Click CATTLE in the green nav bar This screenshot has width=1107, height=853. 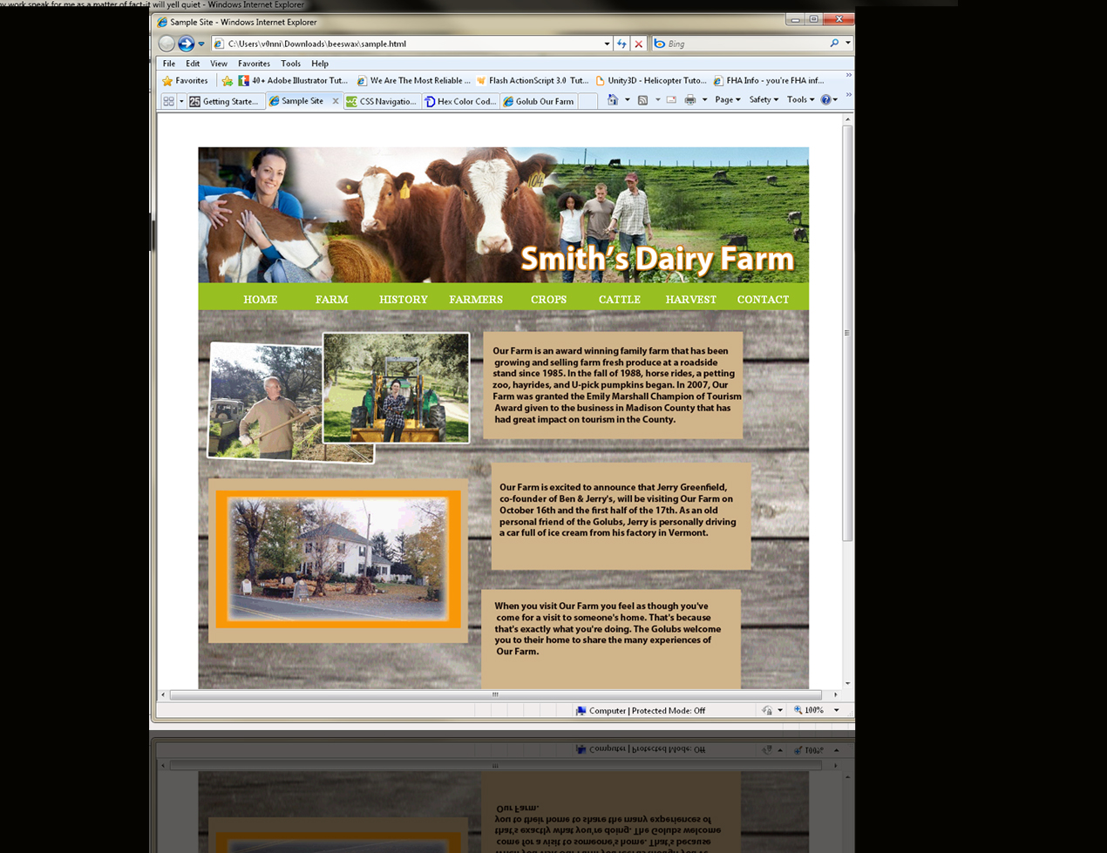[x=620, y=299]
